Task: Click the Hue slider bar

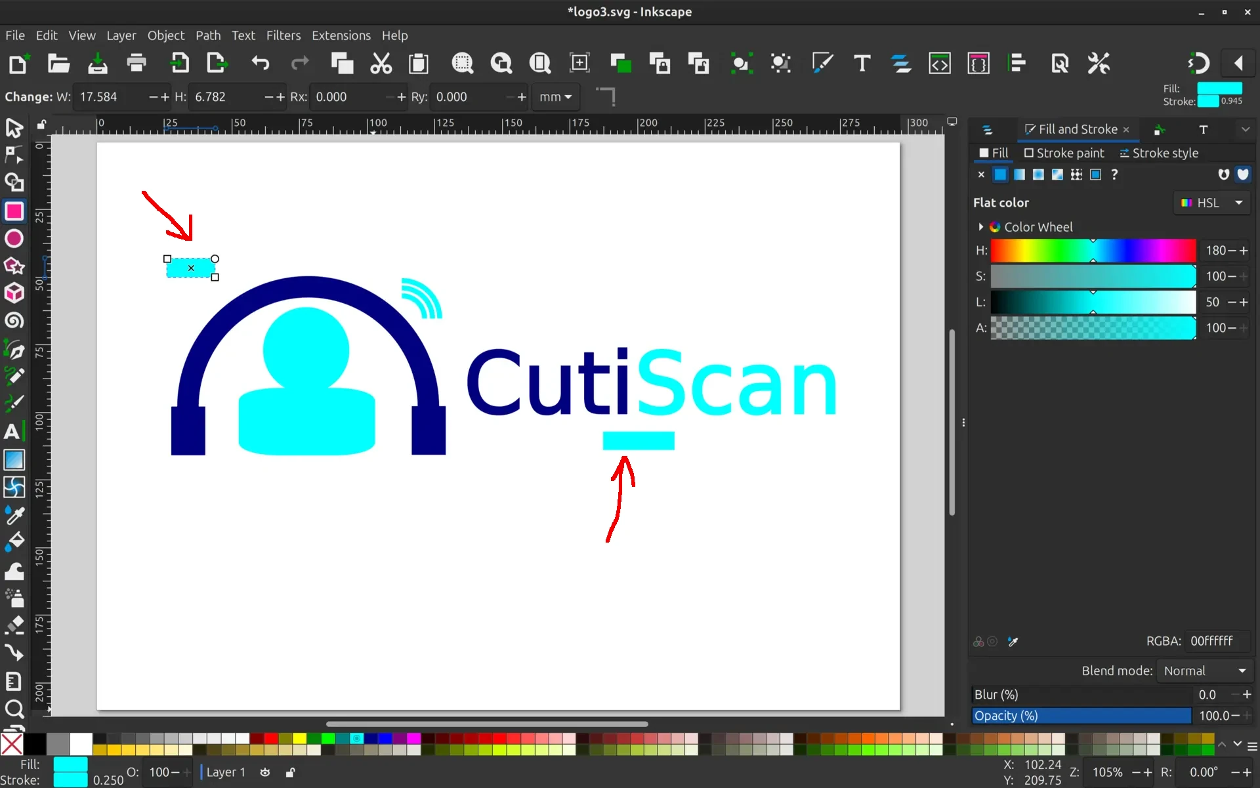Action: click(x=1093, y=251)
